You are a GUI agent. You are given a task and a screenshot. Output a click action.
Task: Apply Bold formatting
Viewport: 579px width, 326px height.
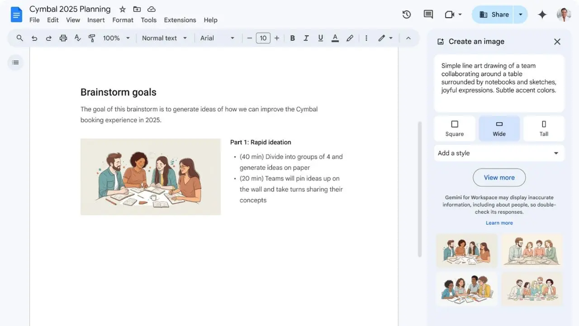point(292,38)
